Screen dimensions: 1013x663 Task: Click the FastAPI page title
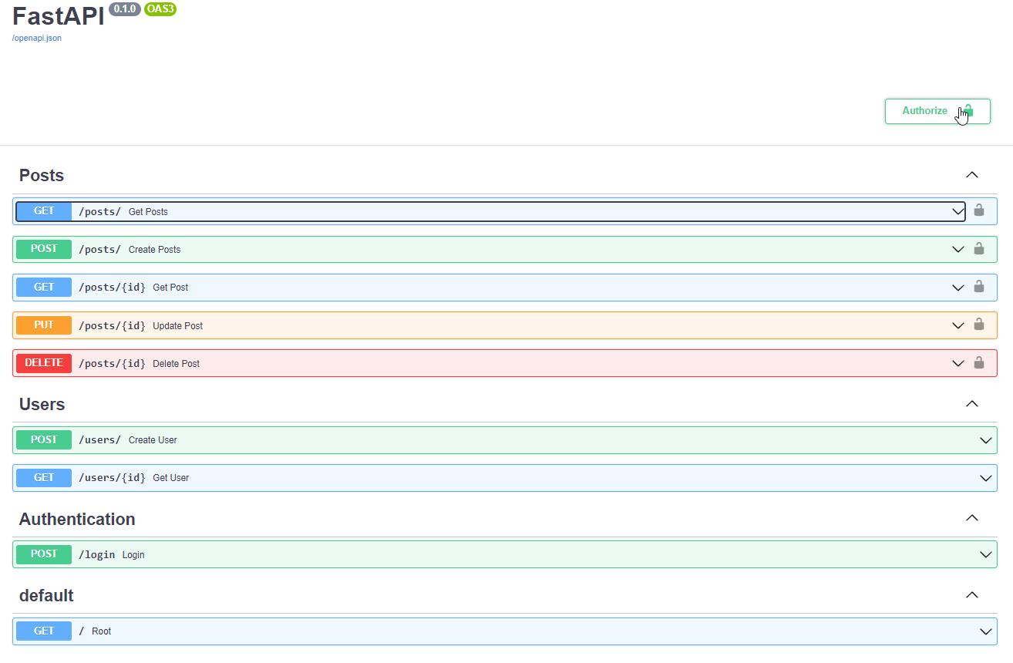[x=58, y=16]
